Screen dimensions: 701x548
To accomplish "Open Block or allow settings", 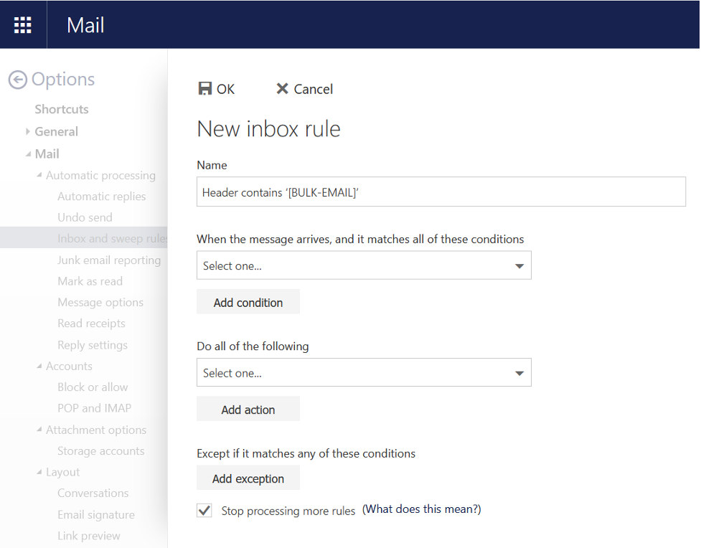I will 93,387.
